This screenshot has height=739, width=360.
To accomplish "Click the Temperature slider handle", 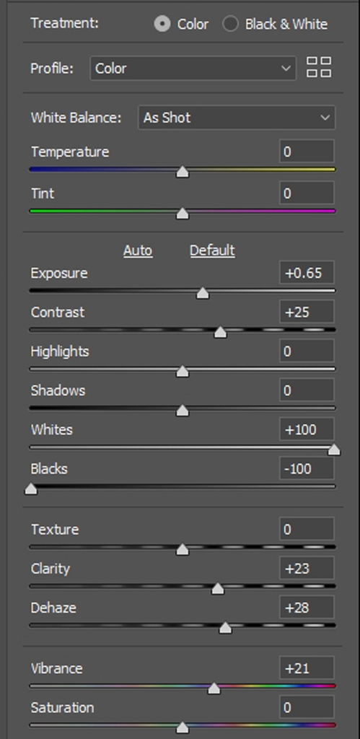I will (x=183, y=172).
